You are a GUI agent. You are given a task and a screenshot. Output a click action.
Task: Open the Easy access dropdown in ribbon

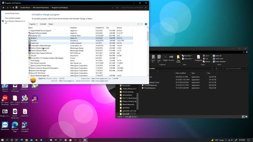(x=187, y=59)
